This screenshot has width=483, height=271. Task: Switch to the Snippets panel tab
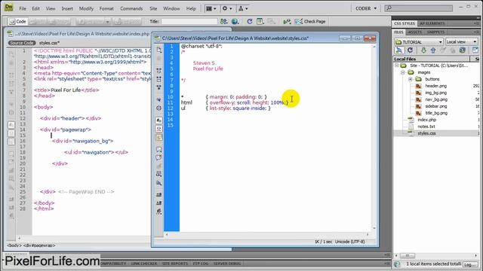click(435, 32)
